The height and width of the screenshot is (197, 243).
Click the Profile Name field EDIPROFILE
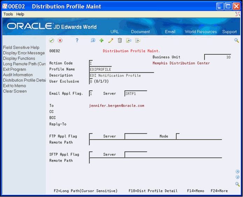(x=100, y=69)
